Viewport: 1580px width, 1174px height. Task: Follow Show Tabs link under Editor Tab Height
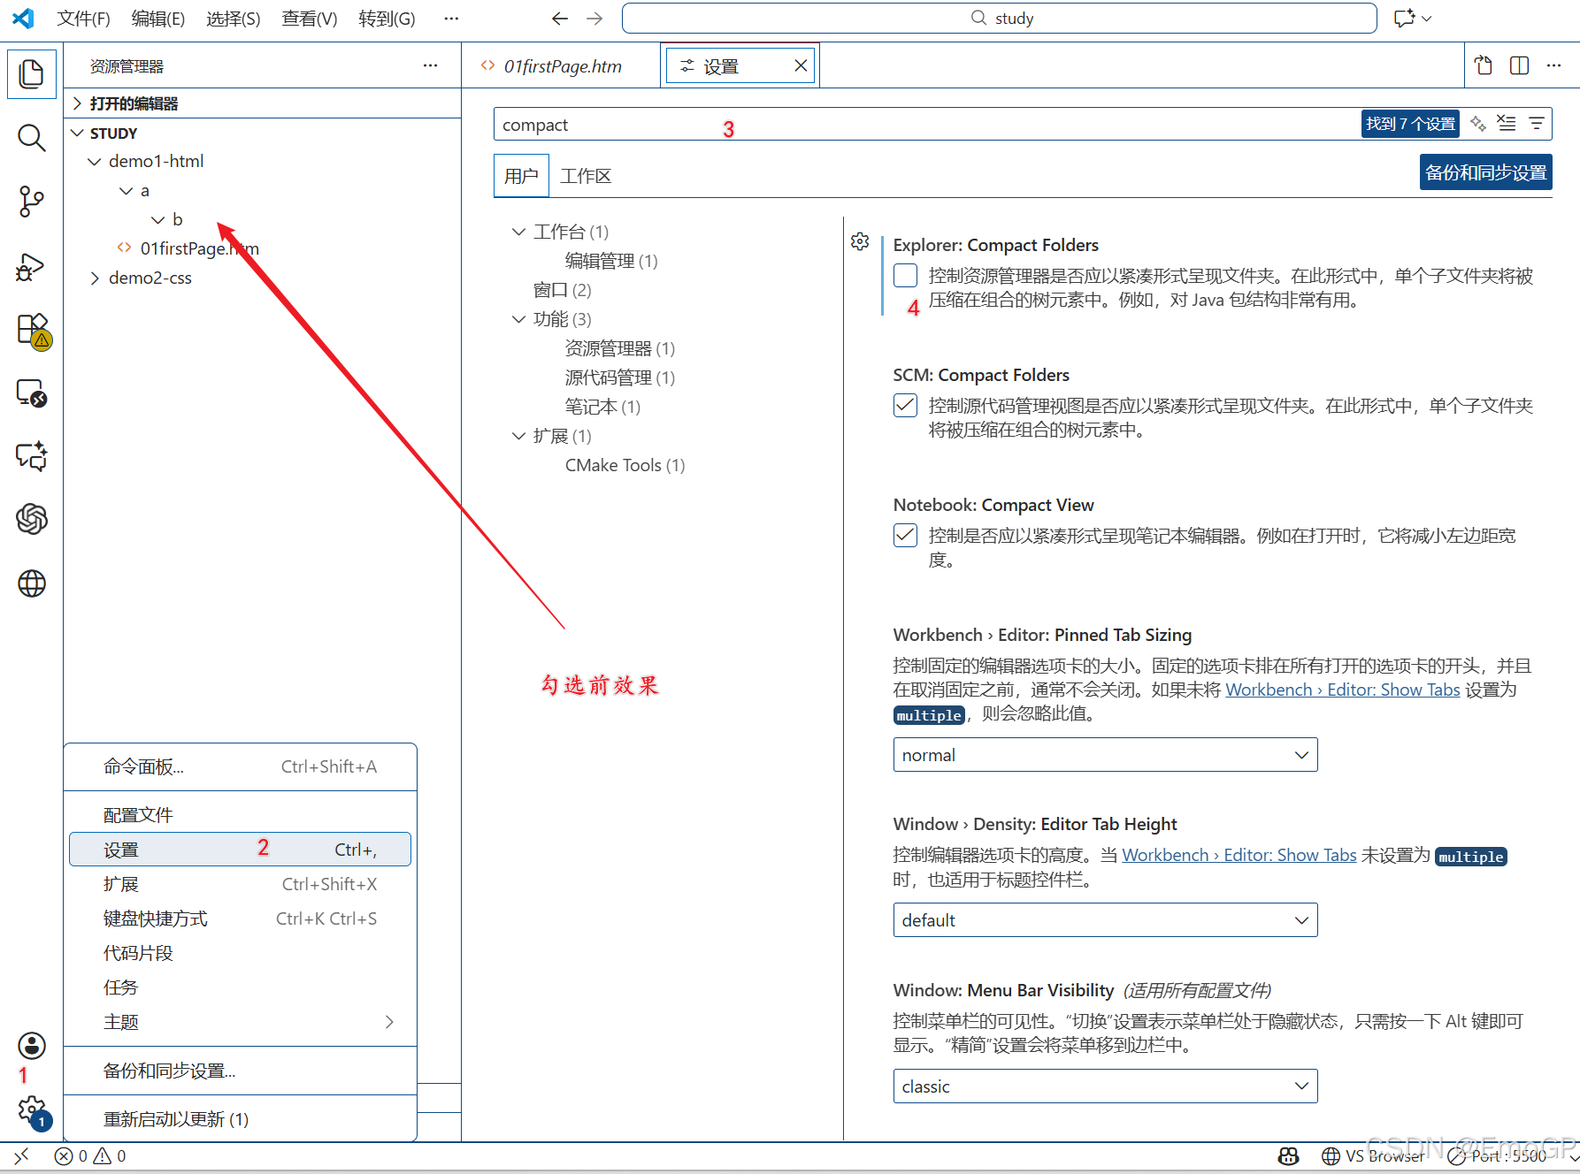pyautogui.click(x=1239, y=855)
